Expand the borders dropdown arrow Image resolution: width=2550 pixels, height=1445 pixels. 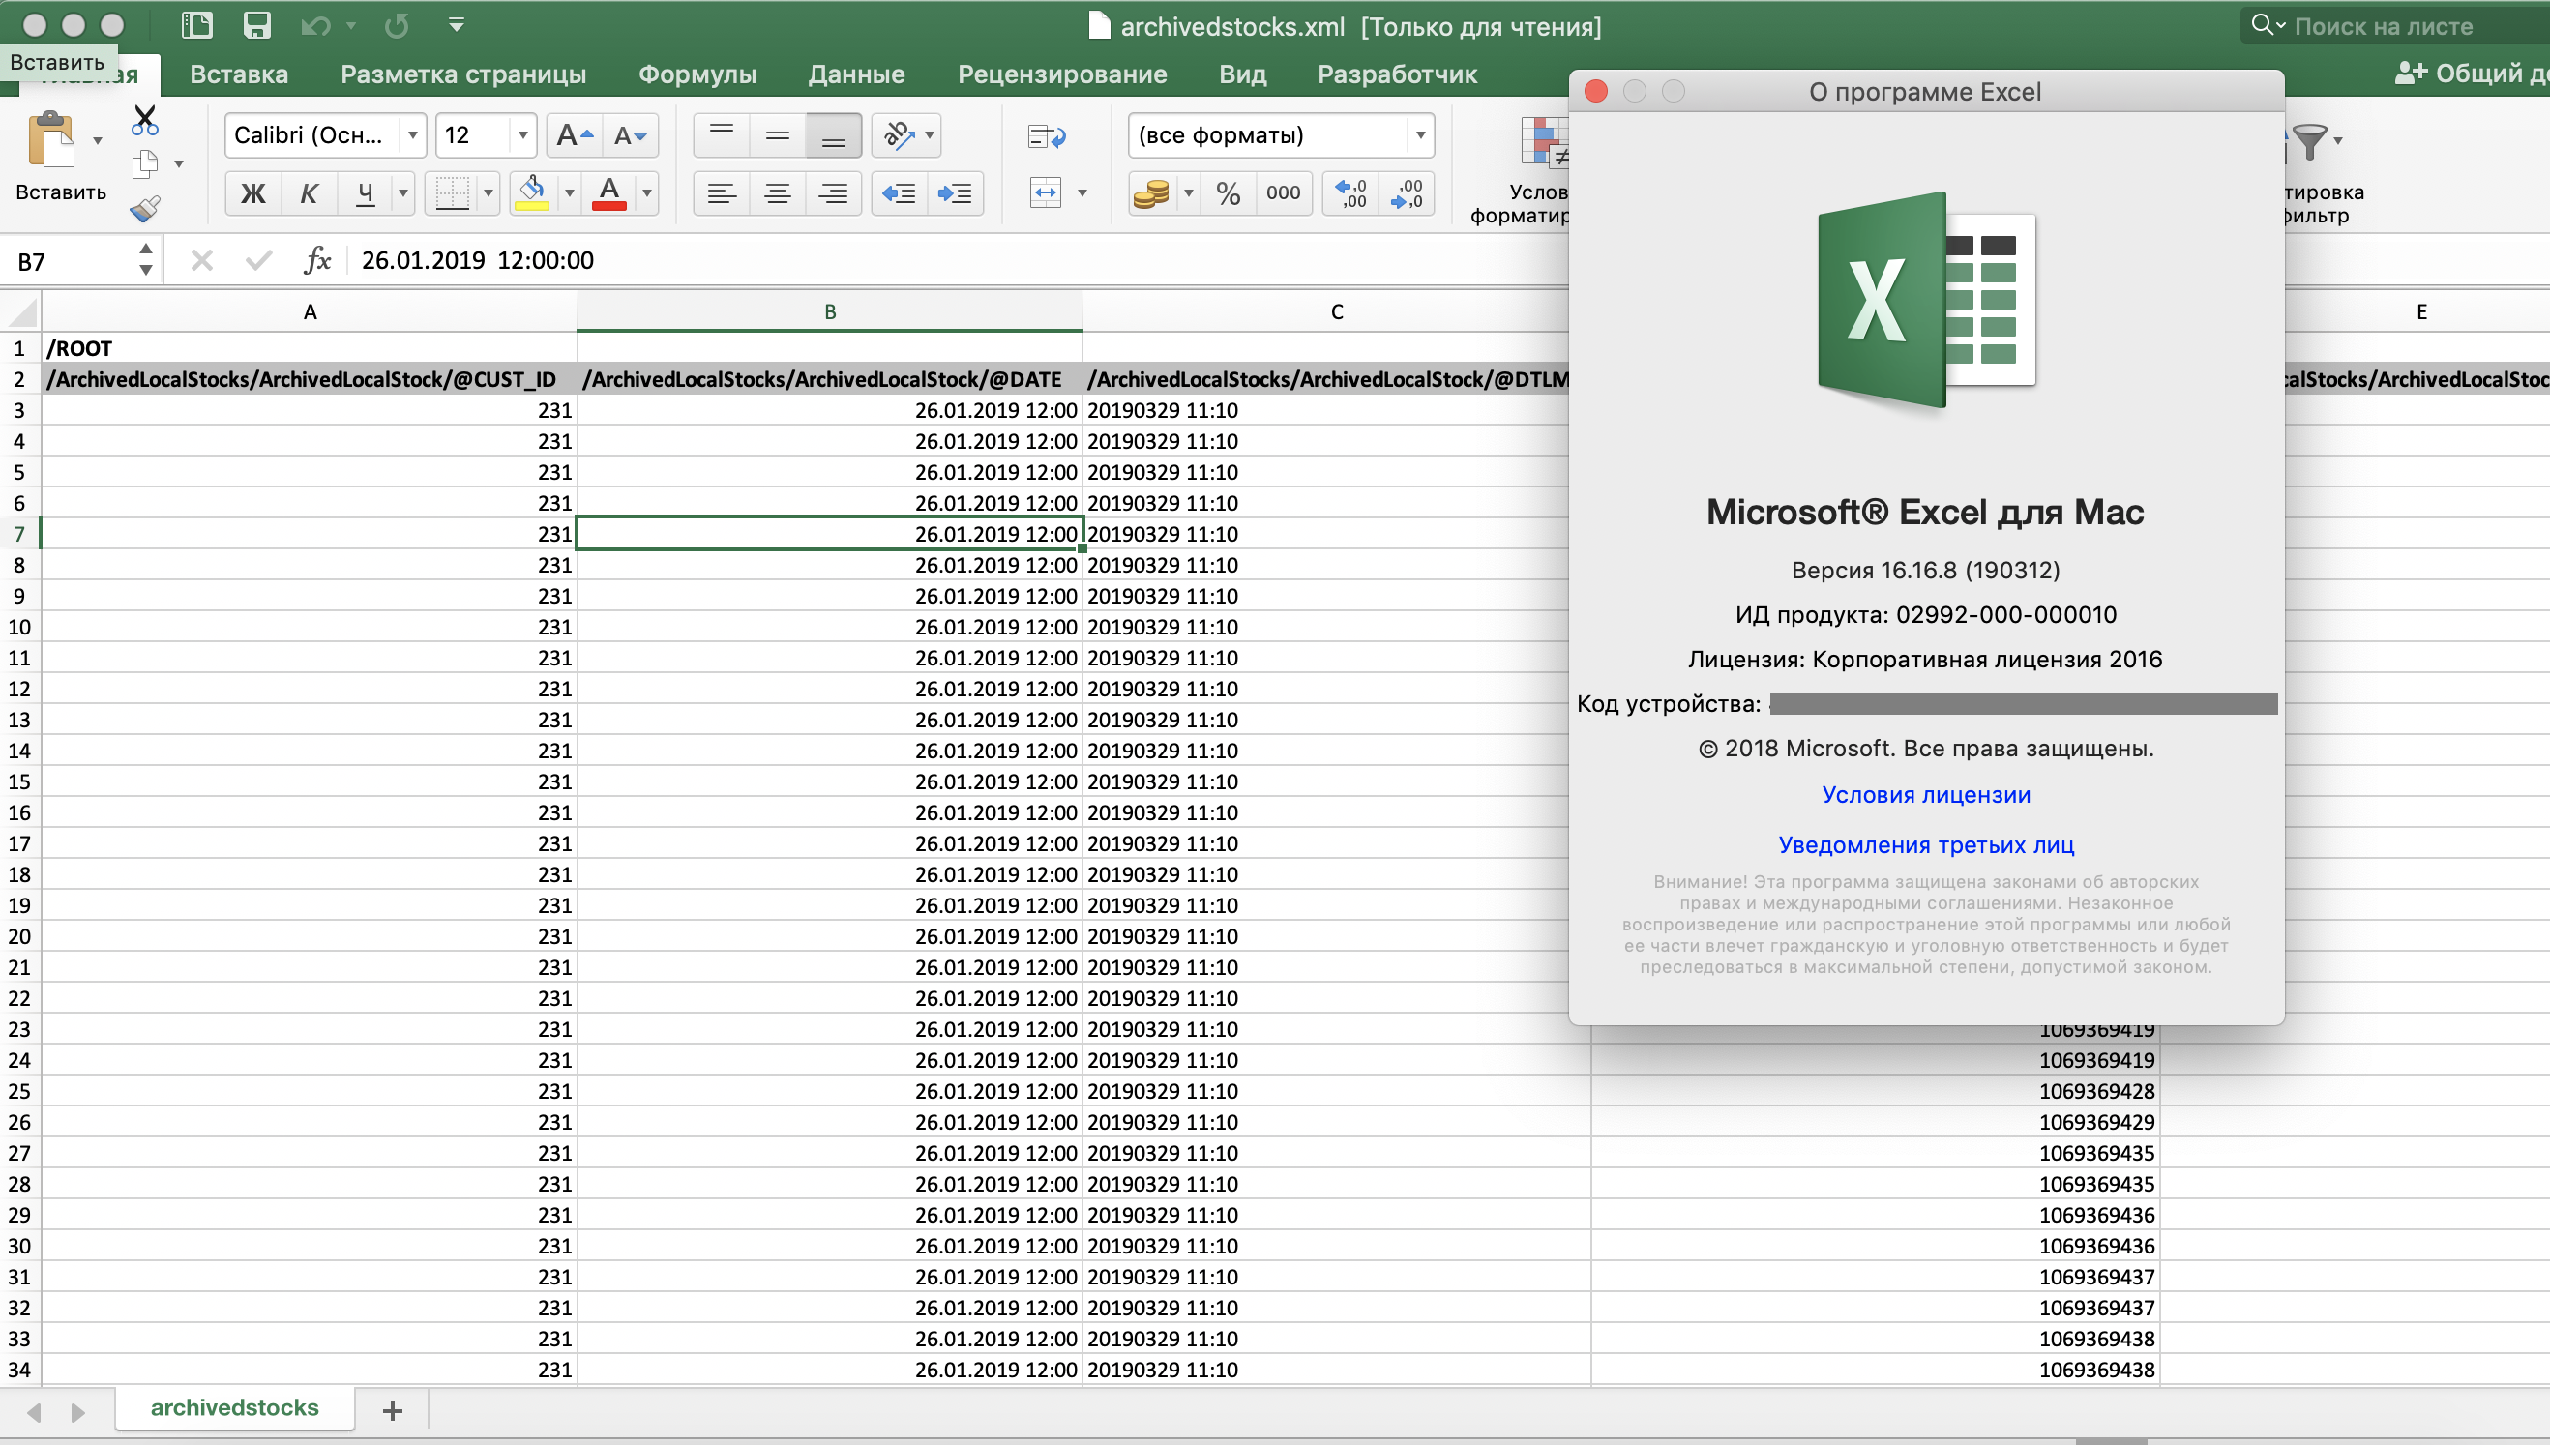(489, 192)
